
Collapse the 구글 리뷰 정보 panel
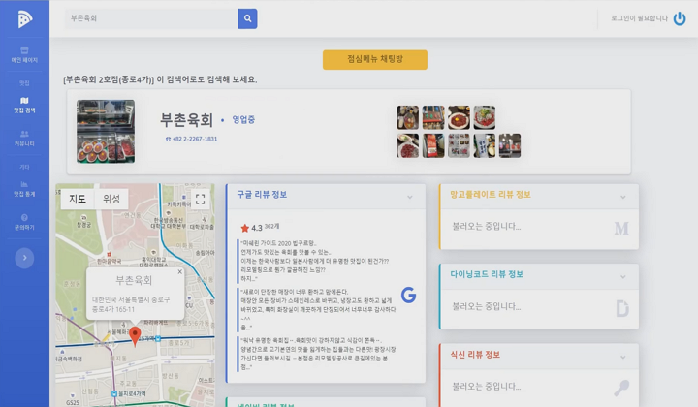coord(409,197)
